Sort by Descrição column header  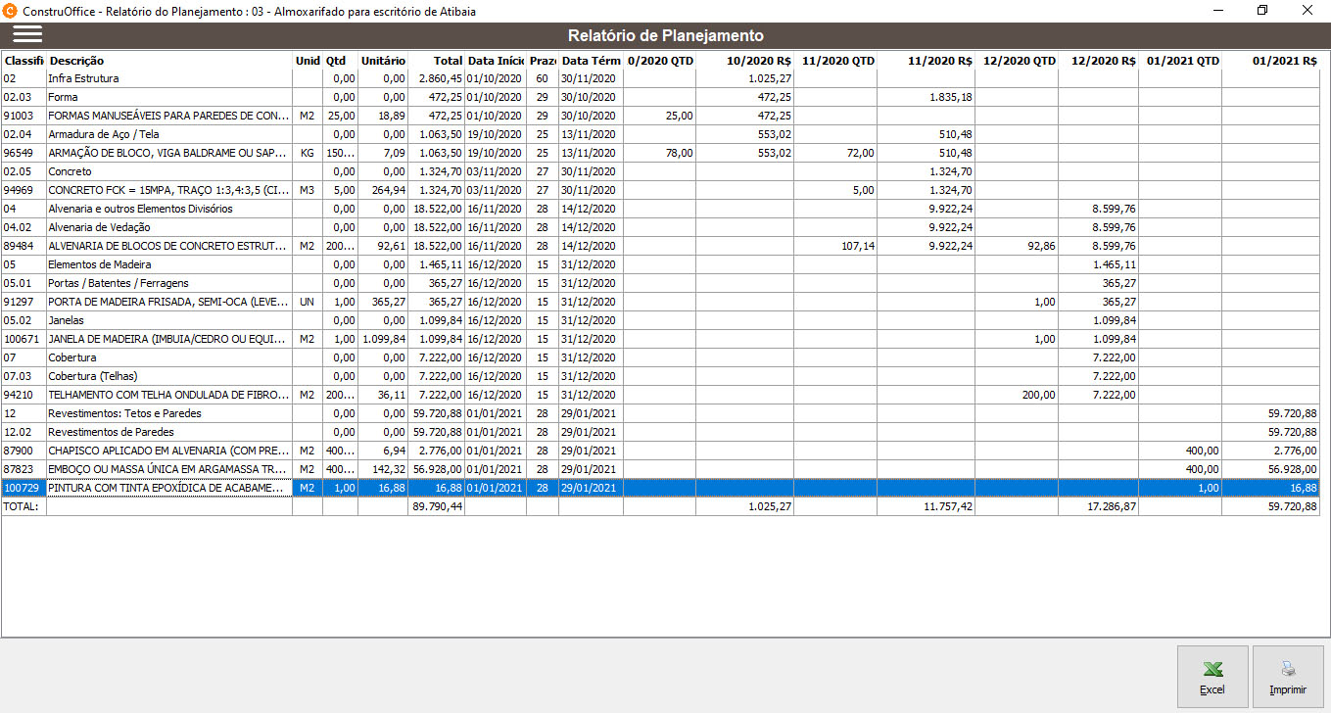(169, 61)
